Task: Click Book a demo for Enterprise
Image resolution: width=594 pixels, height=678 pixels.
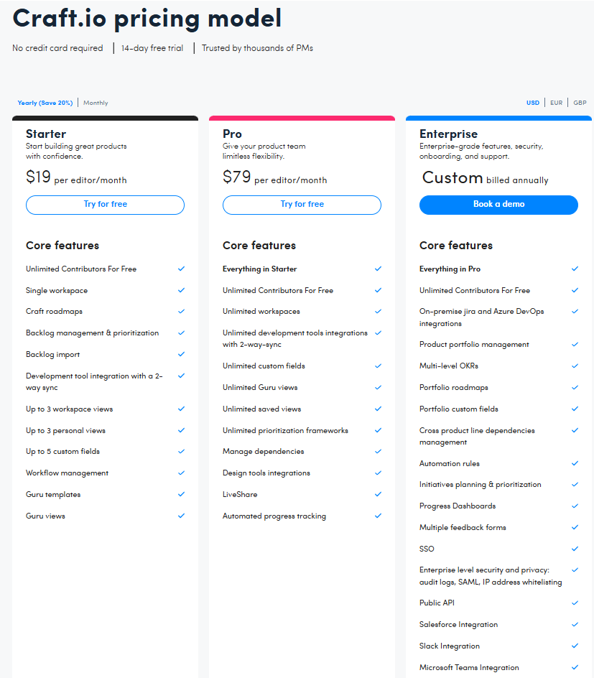Action: [498, 205]
